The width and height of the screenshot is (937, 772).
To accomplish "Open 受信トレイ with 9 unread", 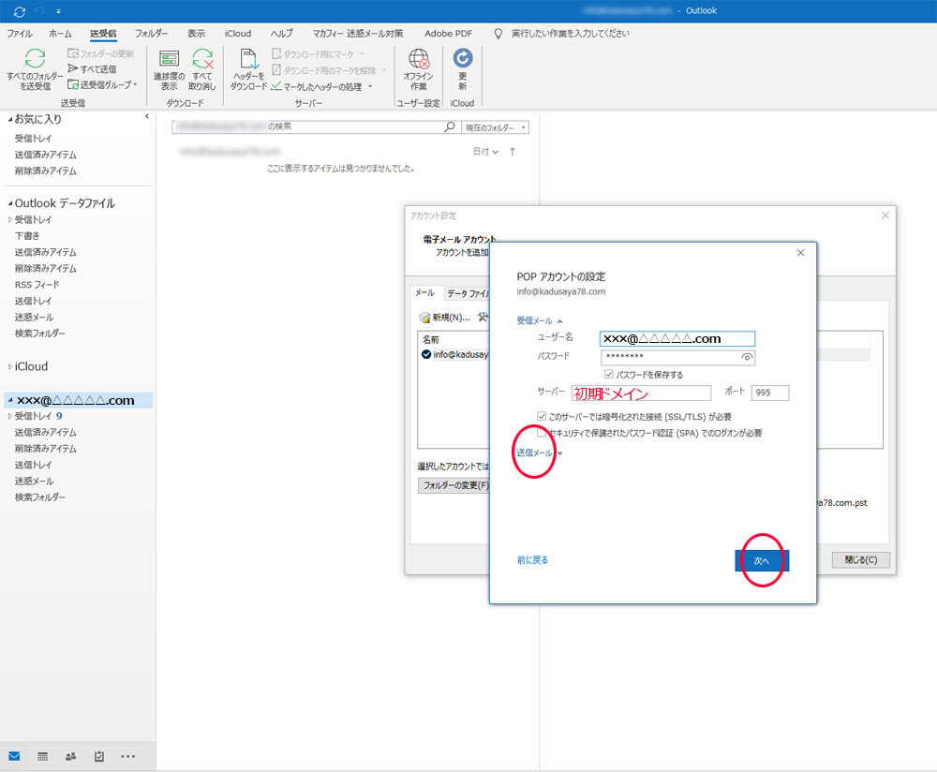I will click(x=38, y=416).
